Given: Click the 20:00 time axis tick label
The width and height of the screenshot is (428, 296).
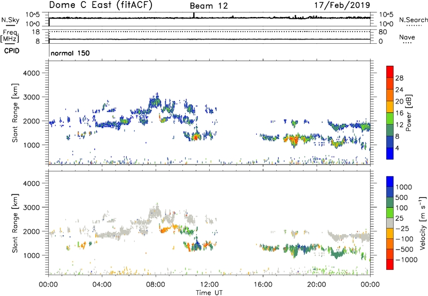Looking at the screenshot, I should coord(316,285).
